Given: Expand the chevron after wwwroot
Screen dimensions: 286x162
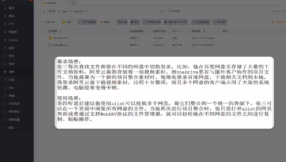Looking at the screenshot, I should [x=86, y=11].
